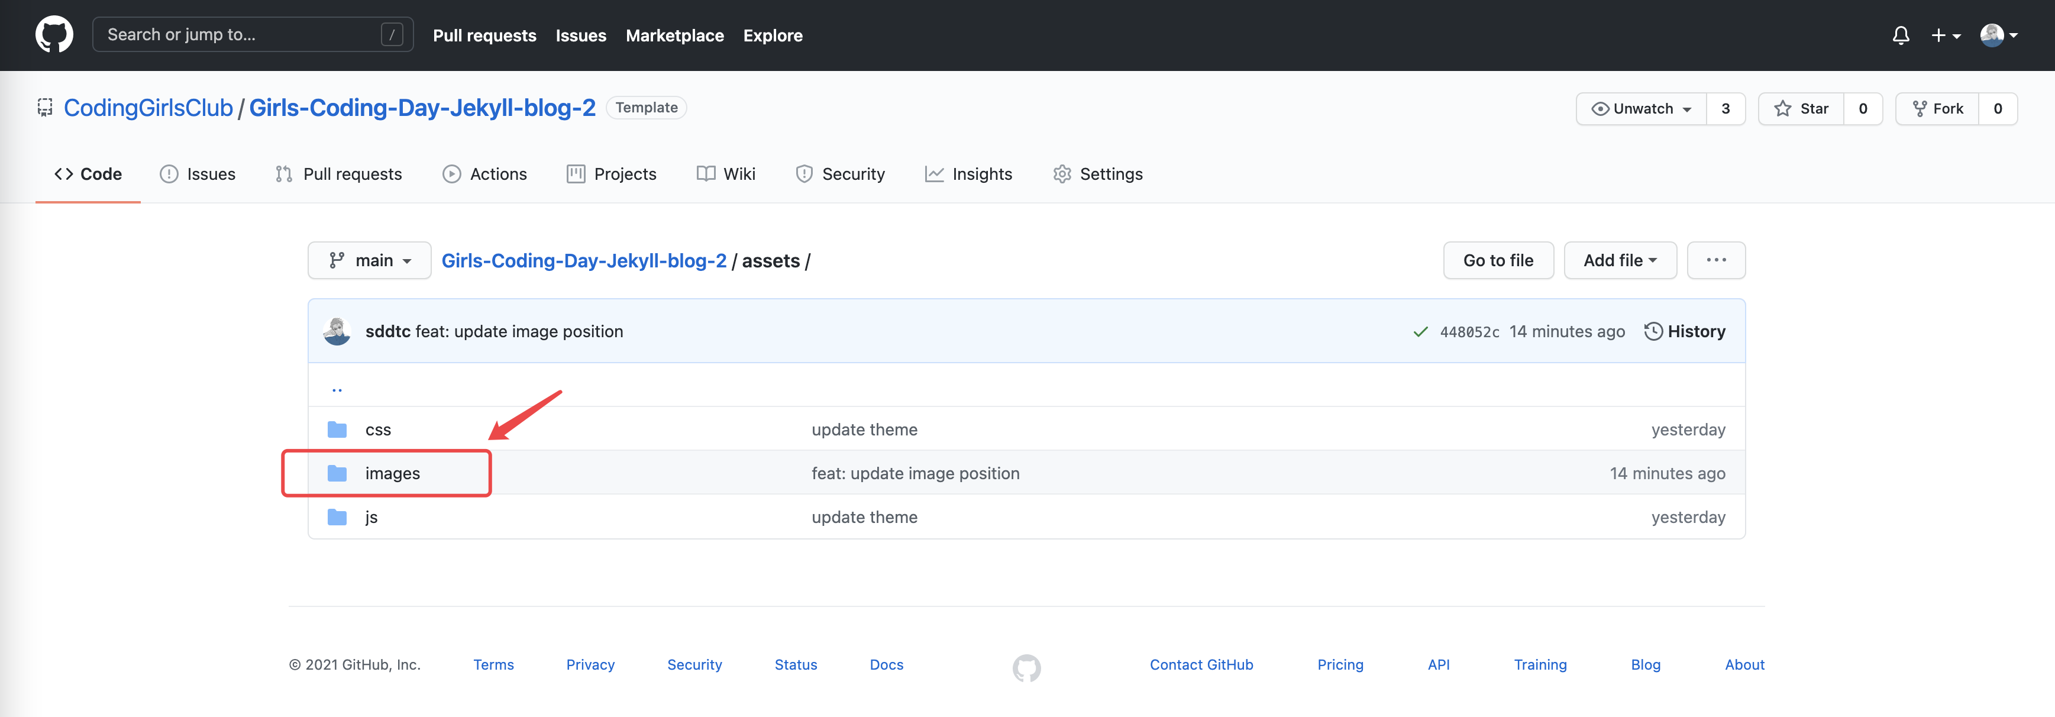
Task: Open the js folder
Action: tap(371, 518)
